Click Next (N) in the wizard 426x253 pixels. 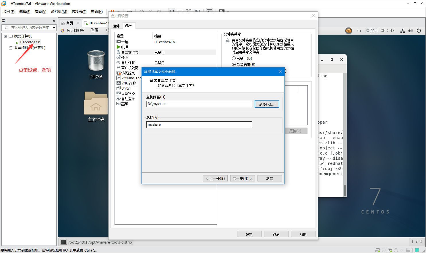tap(242, 178)
